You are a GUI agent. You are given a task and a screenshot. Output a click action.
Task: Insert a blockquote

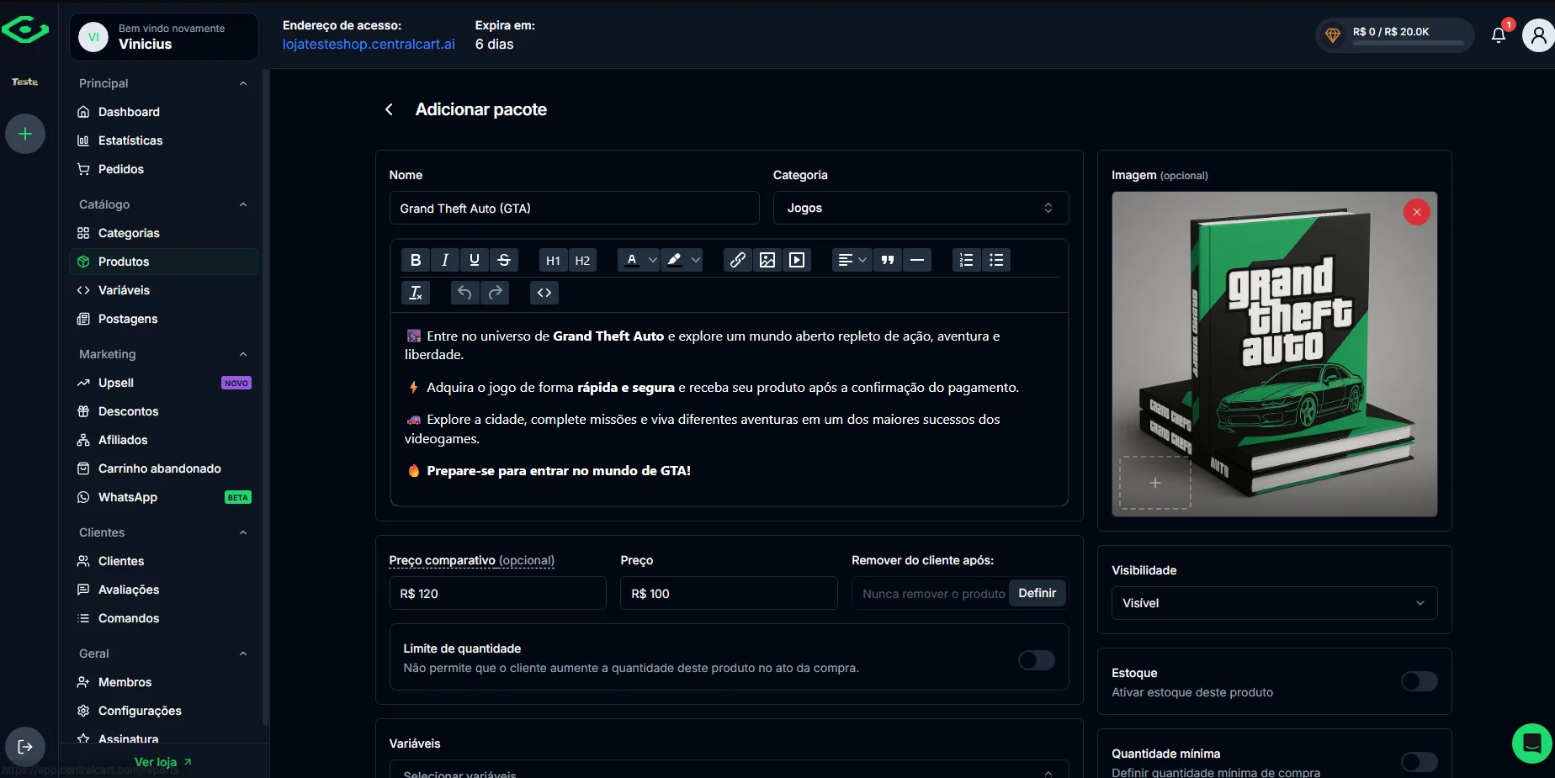(888, 260)
